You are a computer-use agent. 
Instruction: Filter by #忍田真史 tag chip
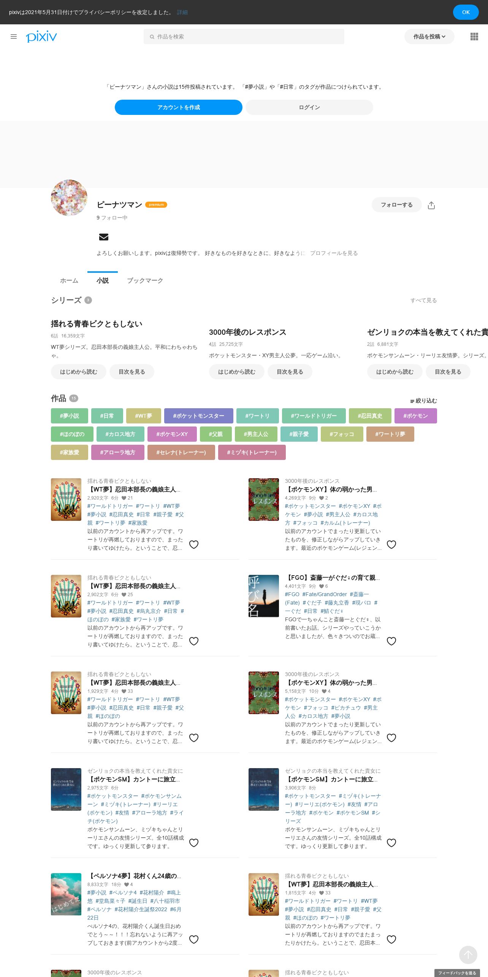[x=370, y=416]
